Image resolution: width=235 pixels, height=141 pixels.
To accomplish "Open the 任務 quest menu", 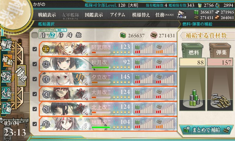I will coord(164,15).
